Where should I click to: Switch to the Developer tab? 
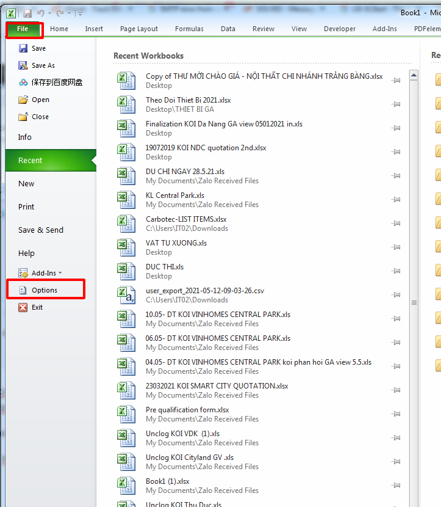(340, 29)
